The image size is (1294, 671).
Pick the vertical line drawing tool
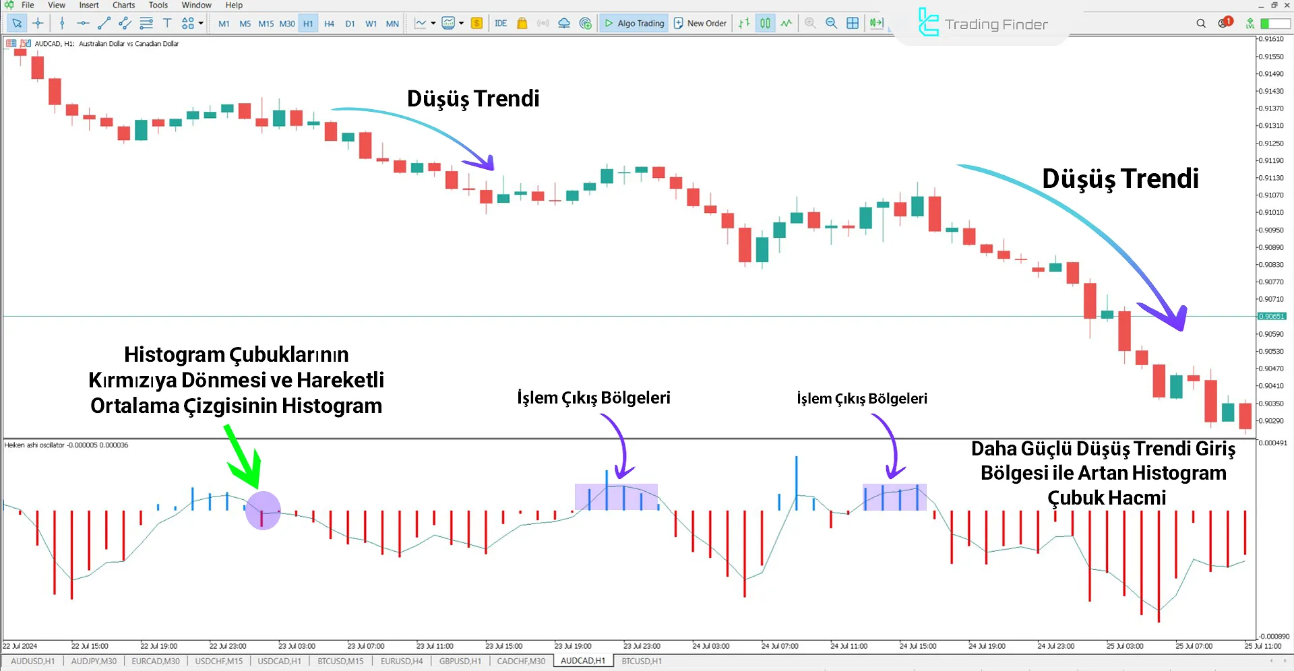[62, 24]
